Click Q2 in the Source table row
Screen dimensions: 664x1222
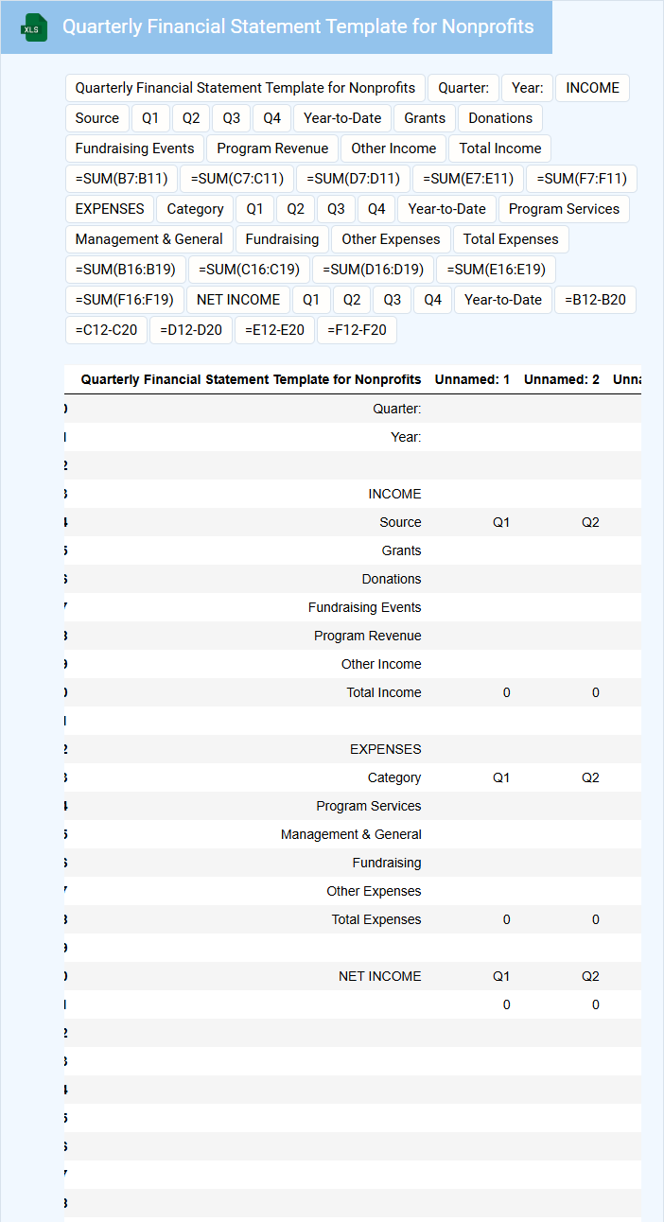pyautogui.click(x=590, y=522)
